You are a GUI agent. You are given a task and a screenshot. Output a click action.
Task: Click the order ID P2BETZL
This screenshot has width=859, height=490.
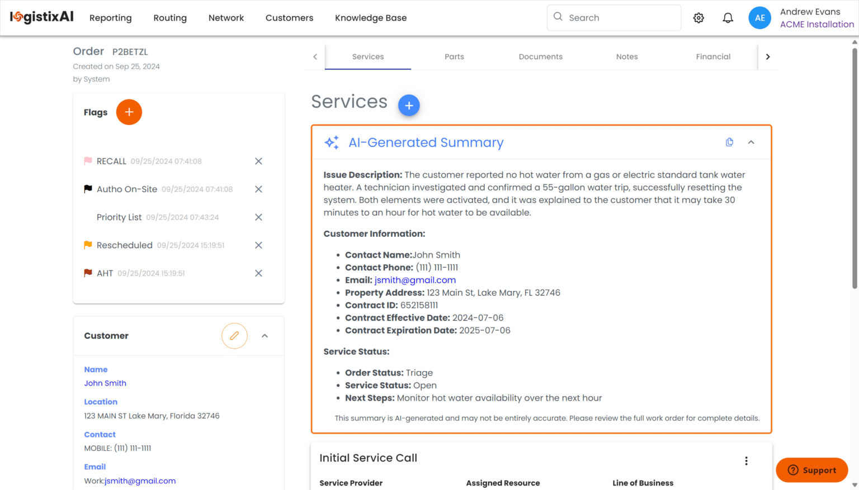click(x=130, y=51)
